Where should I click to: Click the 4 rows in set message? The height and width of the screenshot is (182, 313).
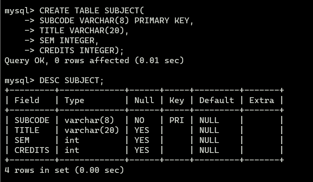64,170
